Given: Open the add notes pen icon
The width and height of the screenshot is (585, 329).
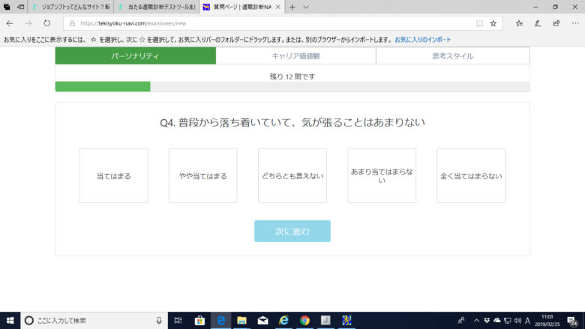Looking at the screenshot, I should click(x=538, y=23).
